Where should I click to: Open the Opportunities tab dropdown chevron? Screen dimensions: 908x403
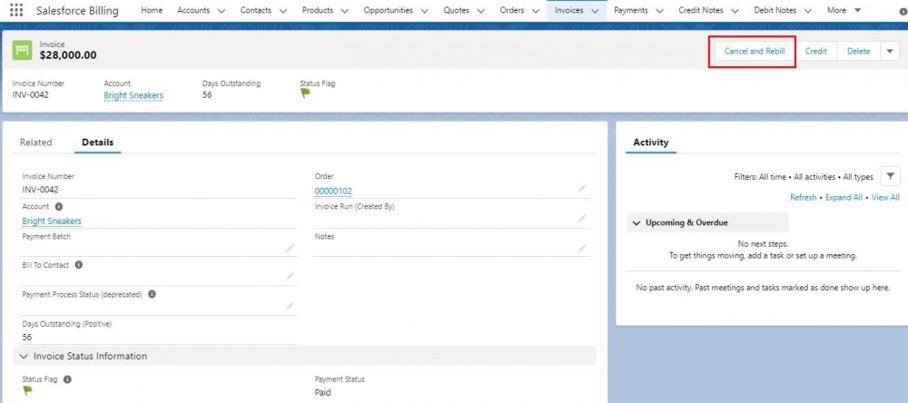click(x=424, y=10)
